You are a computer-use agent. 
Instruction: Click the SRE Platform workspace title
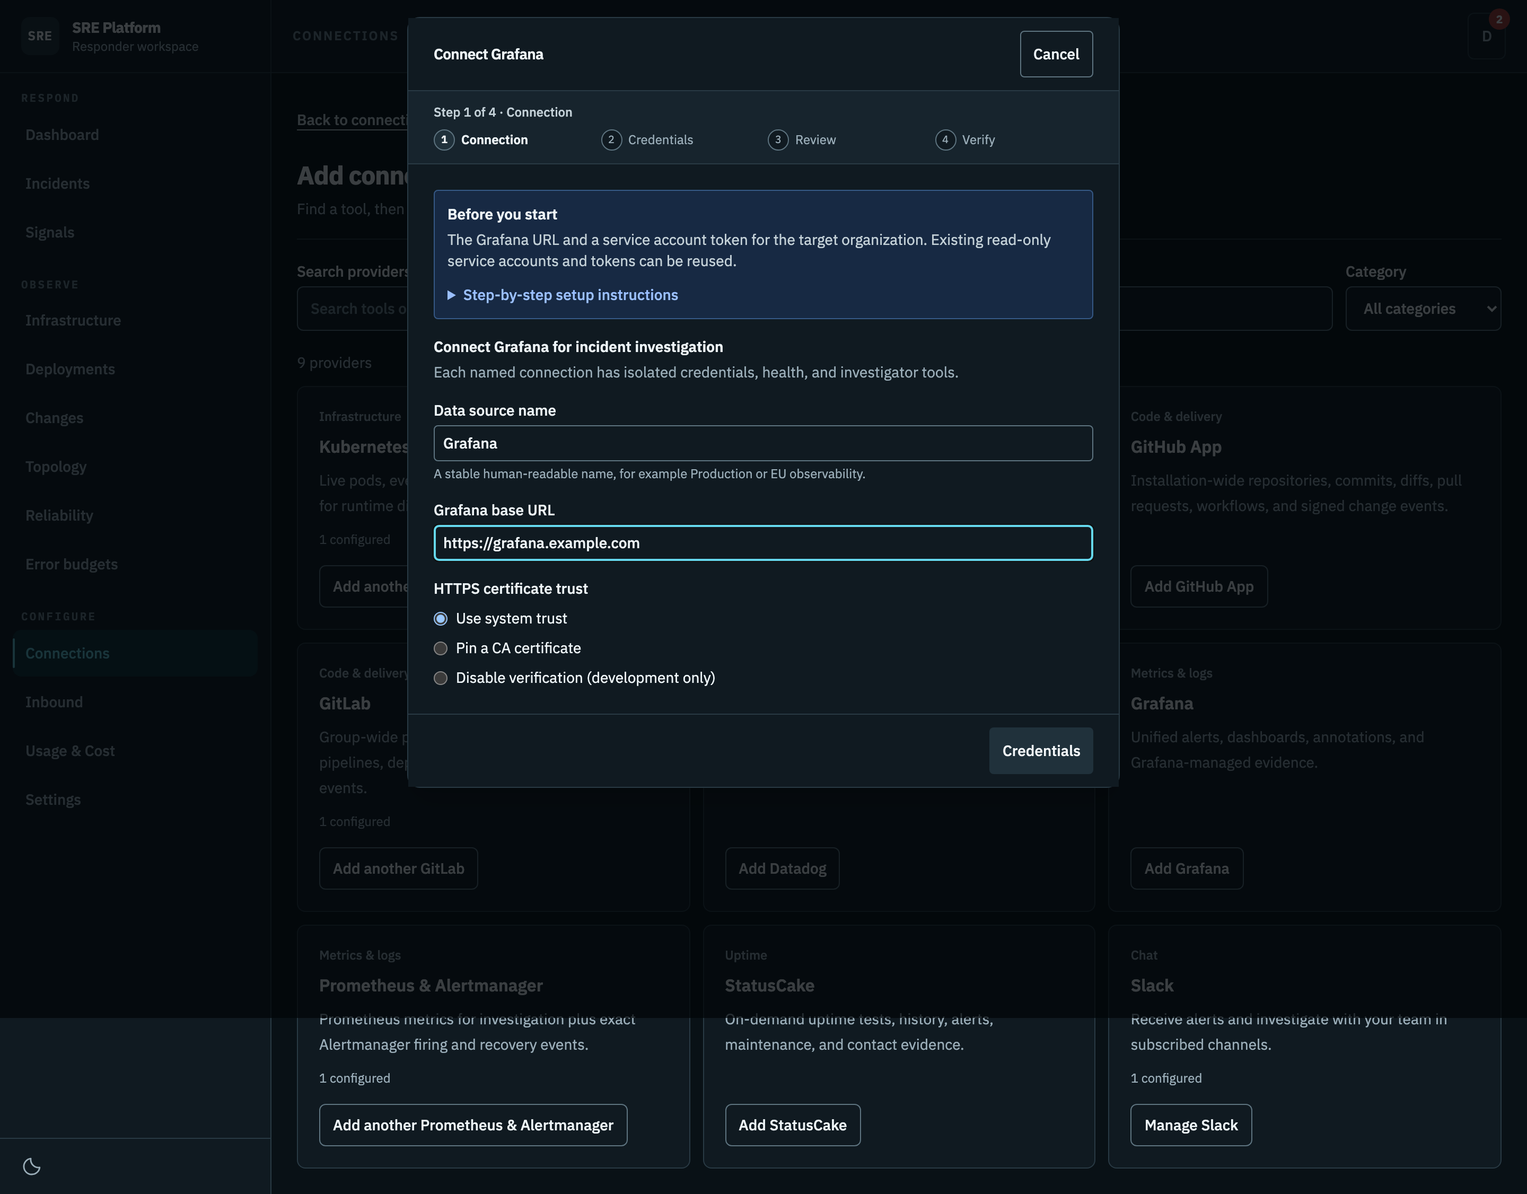pos(117,28)
